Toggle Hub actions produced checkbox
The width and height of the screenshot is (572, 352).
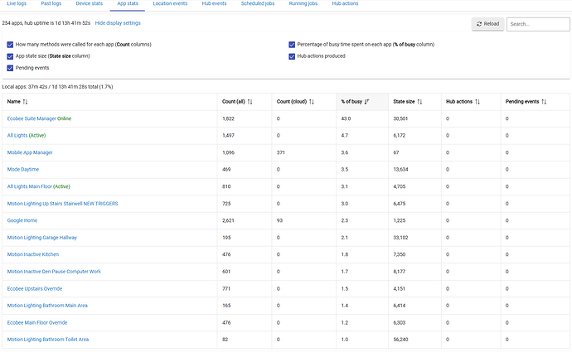(292, 56)
